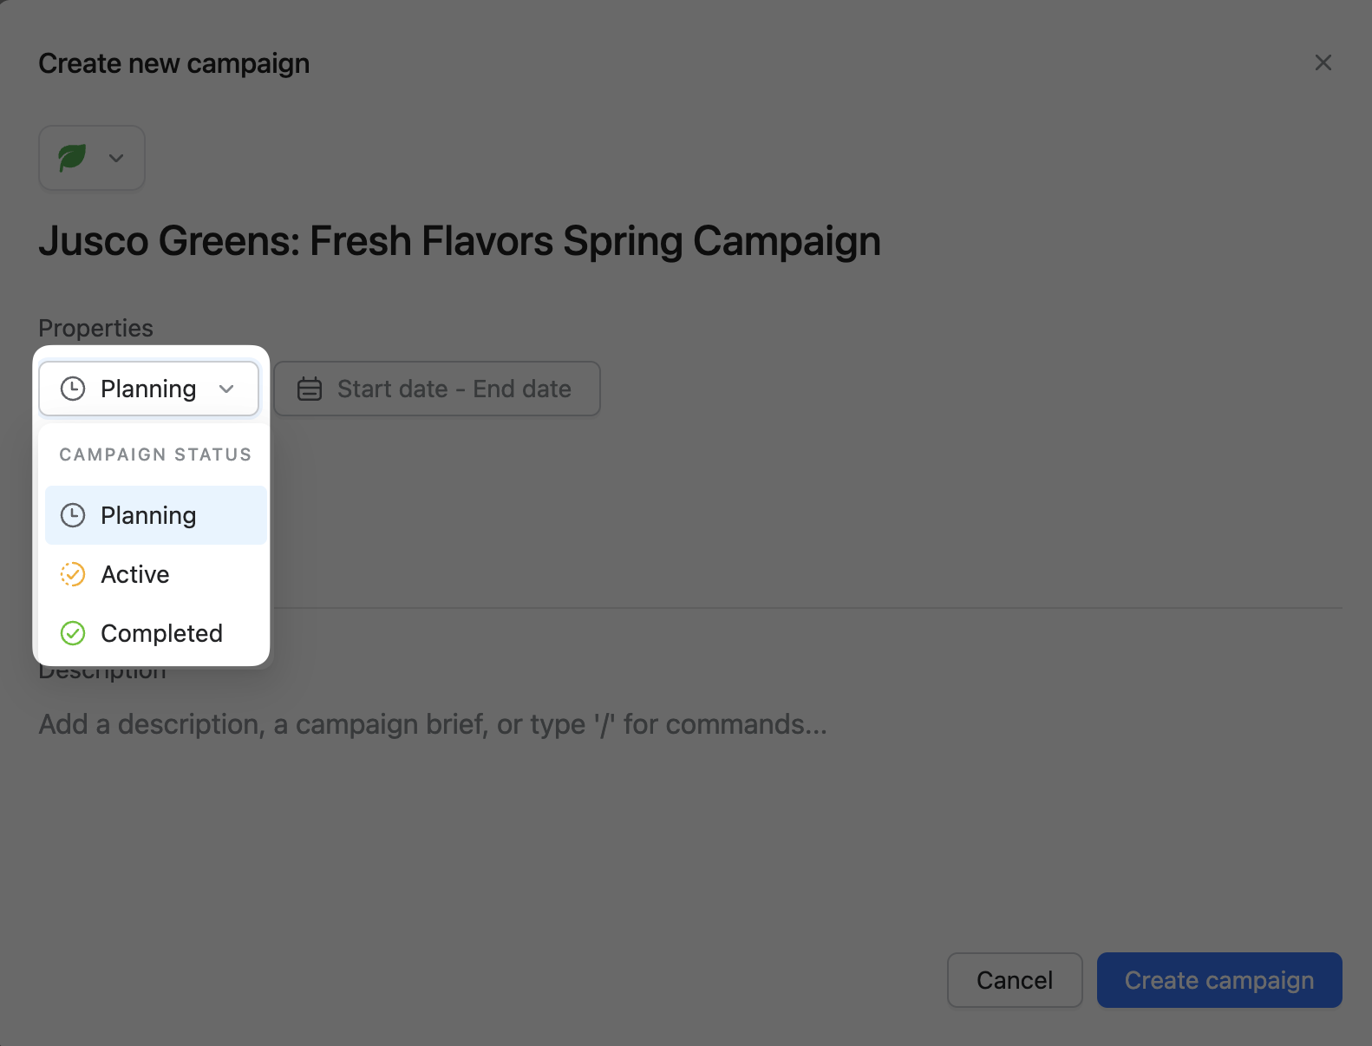The height and width of the screenshot is (1046, 1372).
Task: Click the Create campaign button
Action: (1218, 980)
